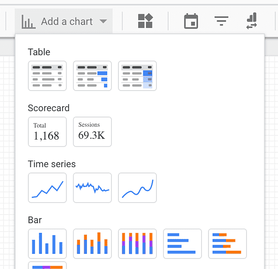278x269 pixels.
Task: Insert the 100% stacked horizontal bar chart
Action: tap(48, 265)
